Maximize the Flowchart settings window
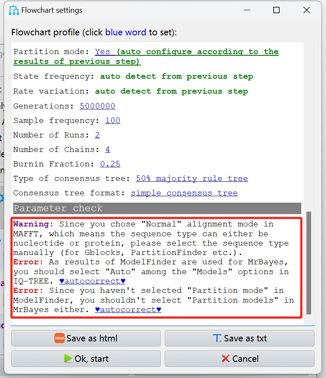Viewport: 326px width, 378px height. [x=276, y=10]
